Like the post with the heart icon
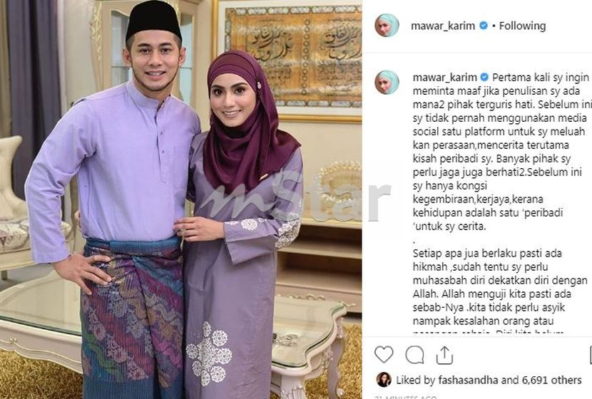The height and width of the screenshot is (399, 592). tap(384, 355)
